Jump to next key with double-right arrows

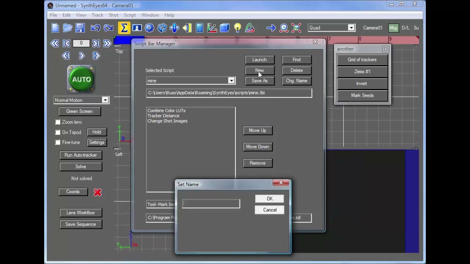click(107, 44)
